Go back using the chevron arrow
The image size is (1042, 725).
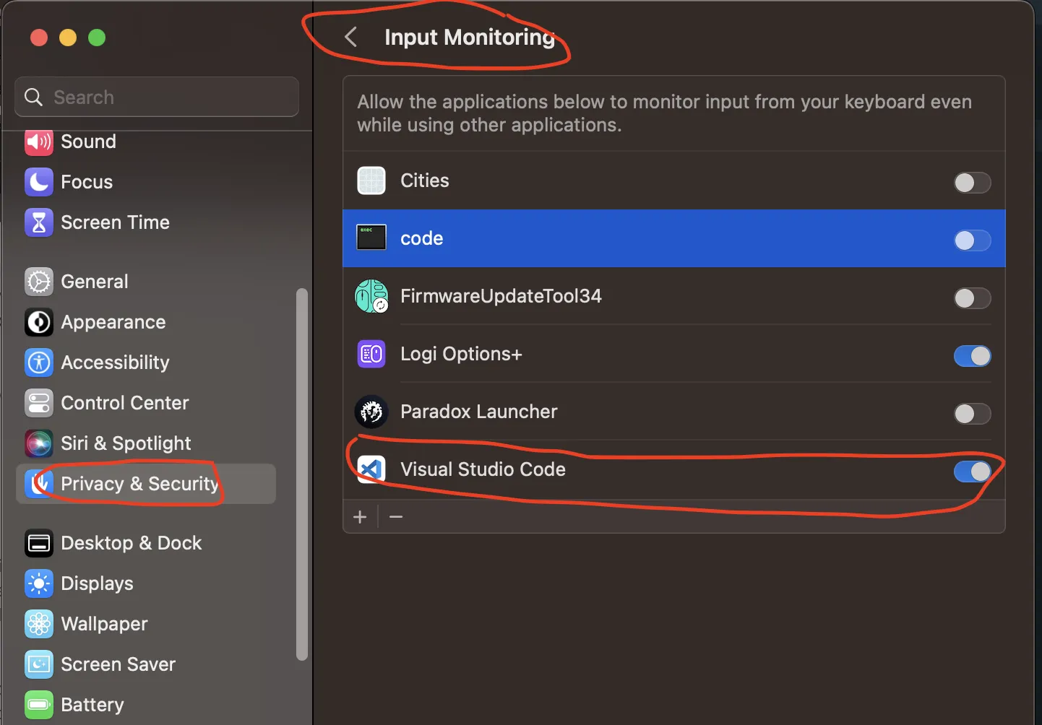tap(351, 37)
